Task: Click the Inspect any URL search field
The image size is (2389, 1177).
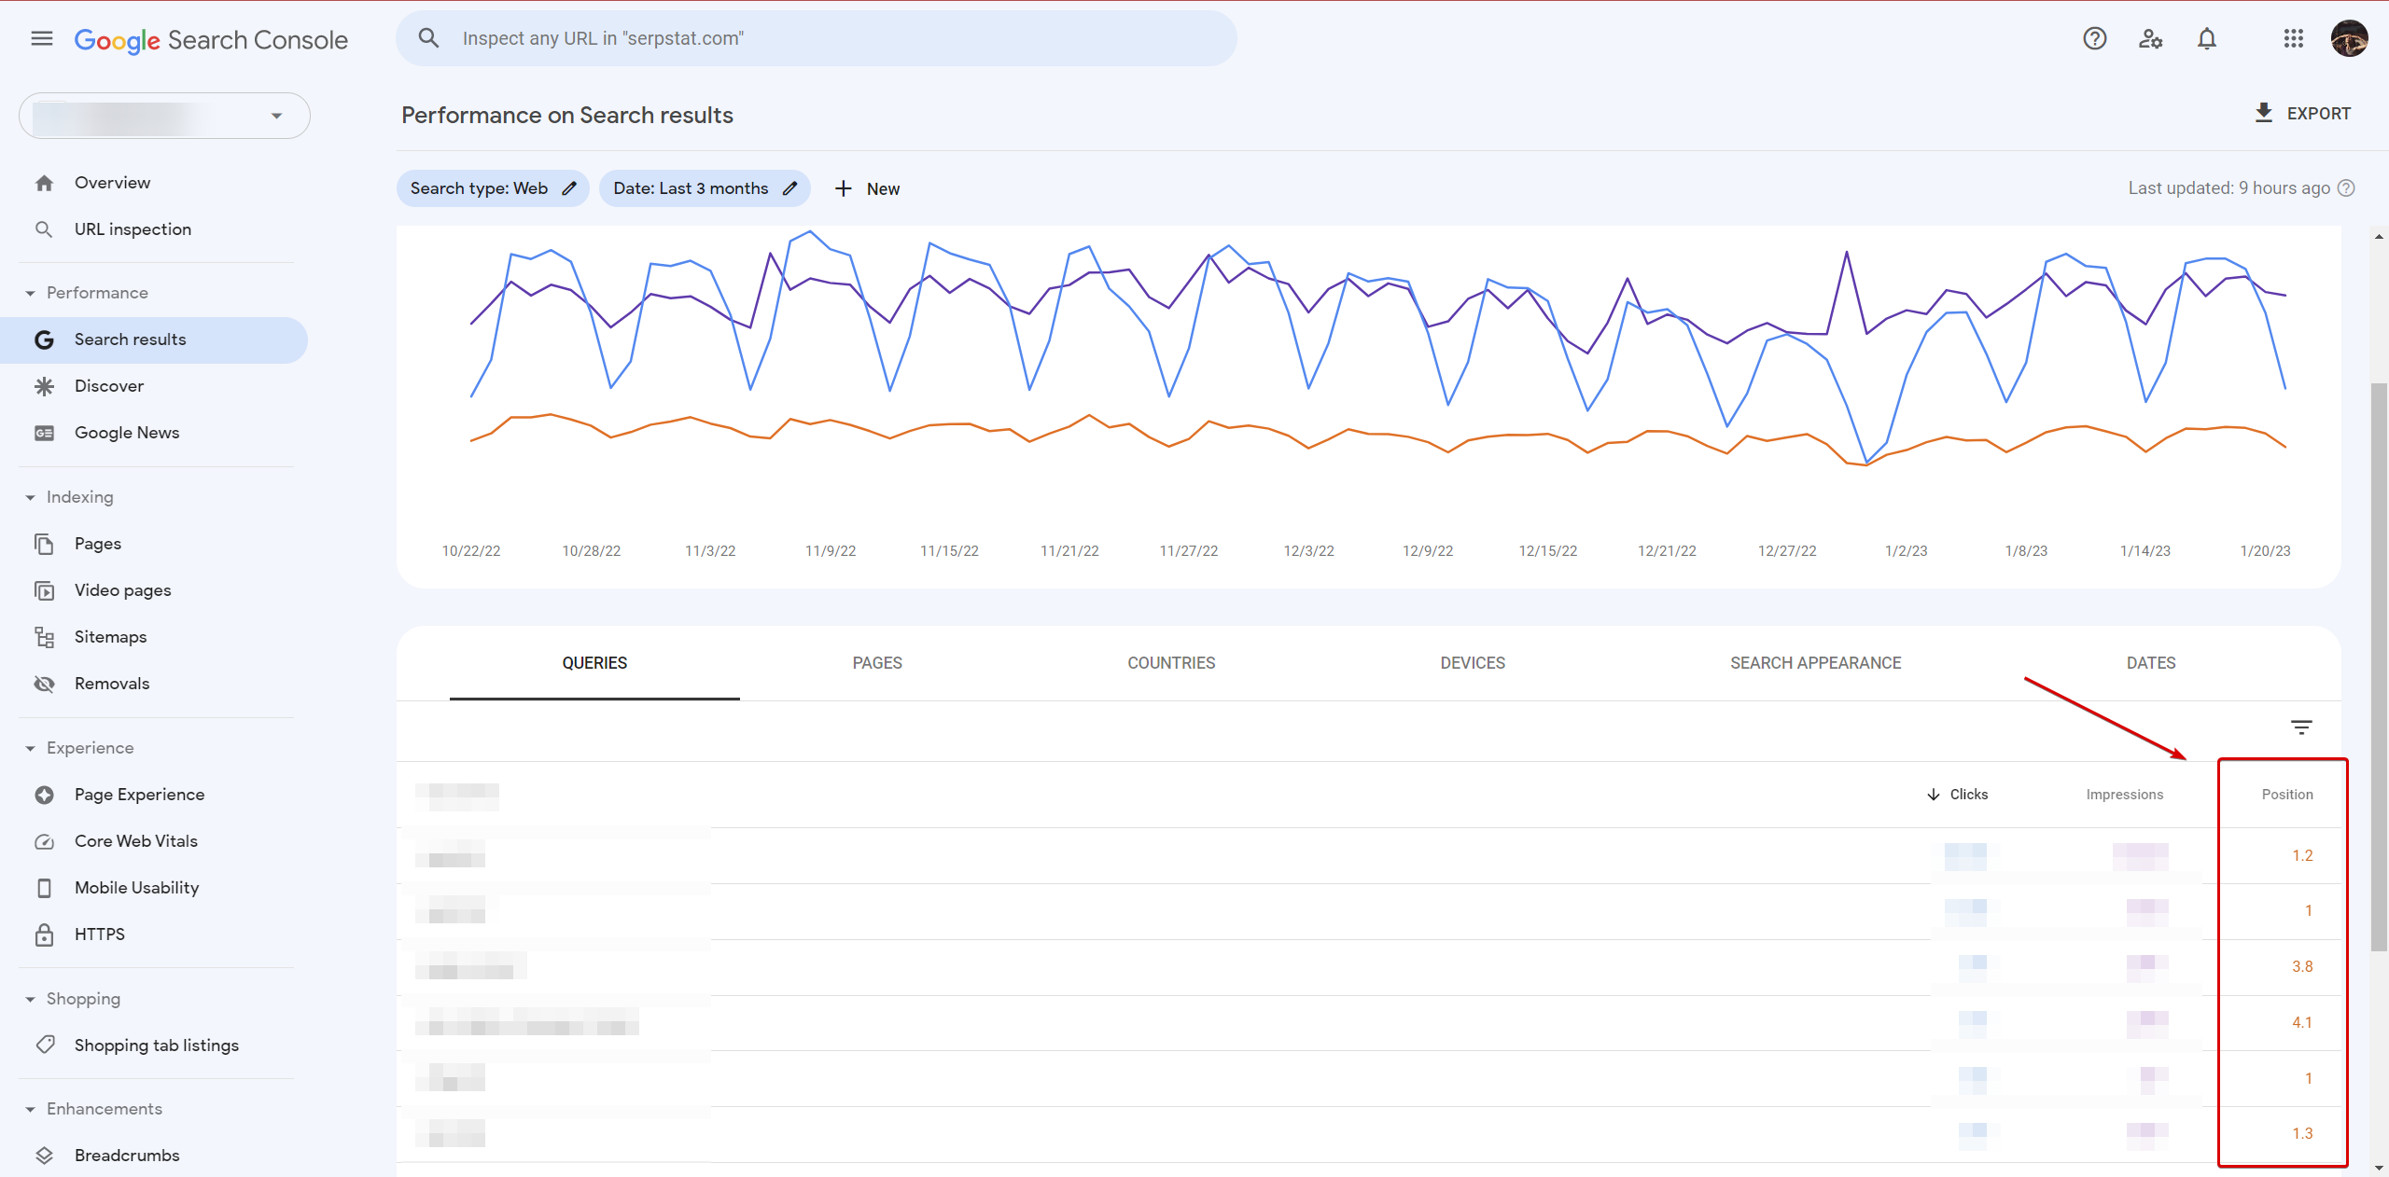Action: [x=817, y=38]
